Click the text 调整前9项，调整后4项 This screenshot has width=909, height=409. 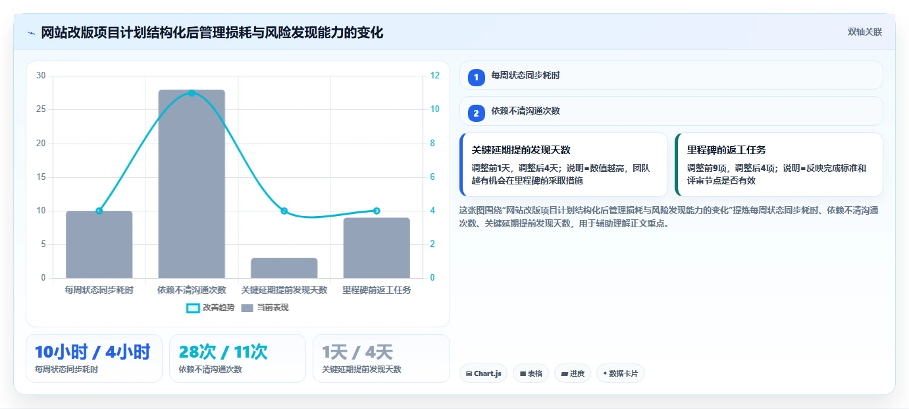tap(731, 168)
